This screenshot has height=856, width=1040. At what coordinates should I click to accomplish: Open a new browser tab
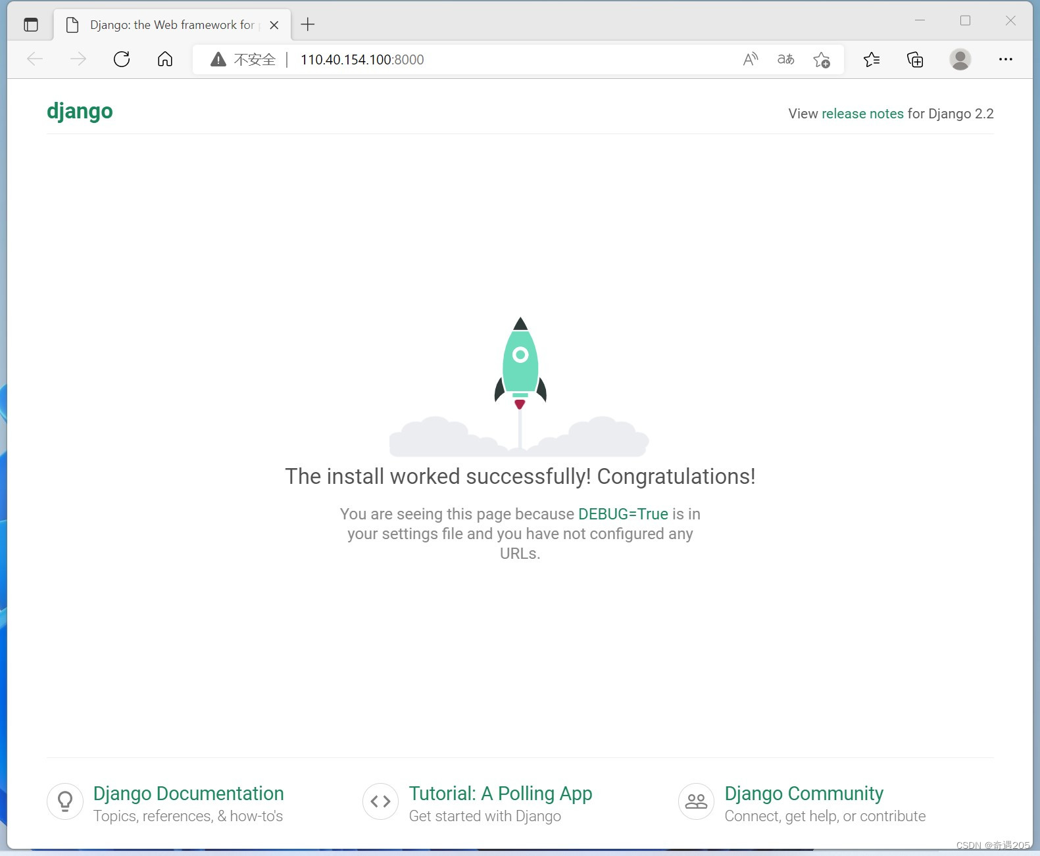308,25
